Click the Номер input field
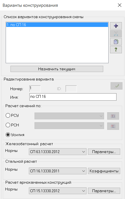Image resolution: width=125 pixels, height=199 pixels. (x=35, y=88)
